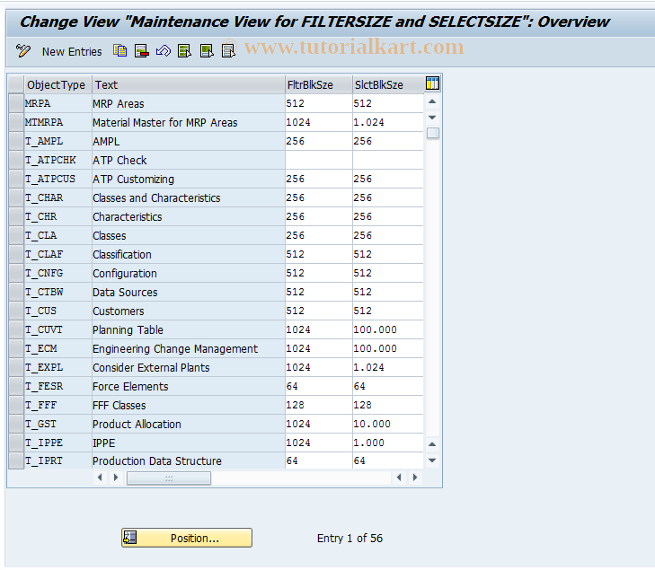The height and width of the screenshot is (570, 655).
Task: Click bottom page-up scroll arrow
Action: pyautogui.click(x=432, y=444)
